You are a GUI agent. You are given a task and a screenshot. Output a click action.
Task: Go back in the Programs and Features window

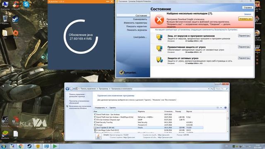[x=67, y=89]
